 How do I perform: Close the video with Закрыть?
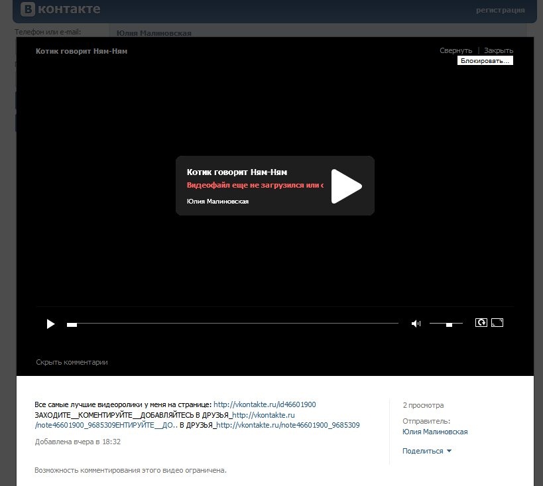[x=498, y=50]
